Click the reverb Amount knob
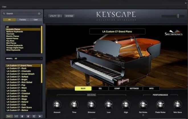This screenshot has width=188, height=119. (x=57, y=105)
